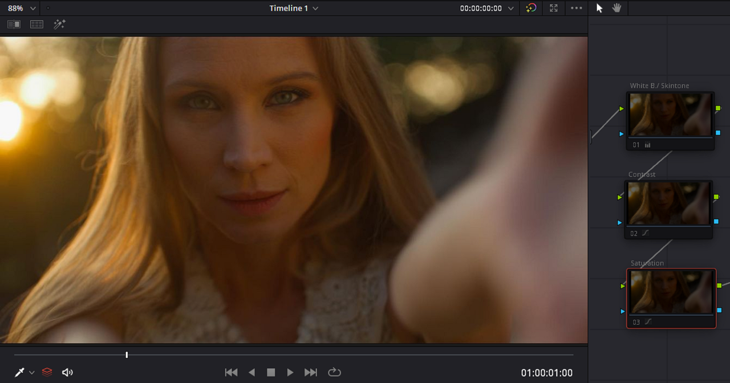Open the viewer three-dot options menu
This screenshot has height=383, width=730.
(577, 9)
